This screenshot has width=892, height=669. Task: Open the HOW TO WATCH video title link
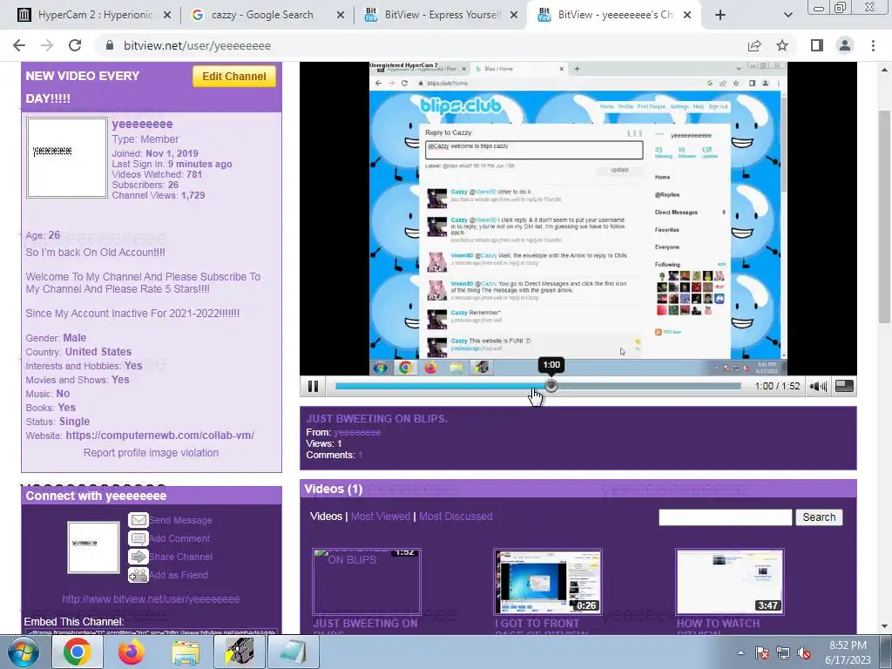click(x=718, y=625)
